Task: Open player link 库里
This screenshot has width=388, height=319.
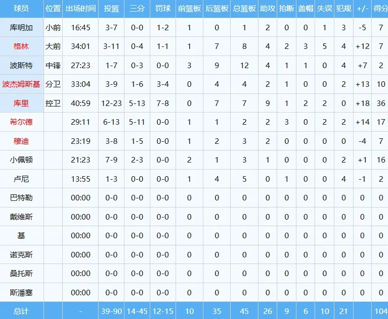Action: [x=21, y=103]
